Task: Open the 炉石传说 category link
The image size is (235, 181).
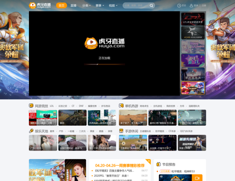Action: click(x=106, y=106)
